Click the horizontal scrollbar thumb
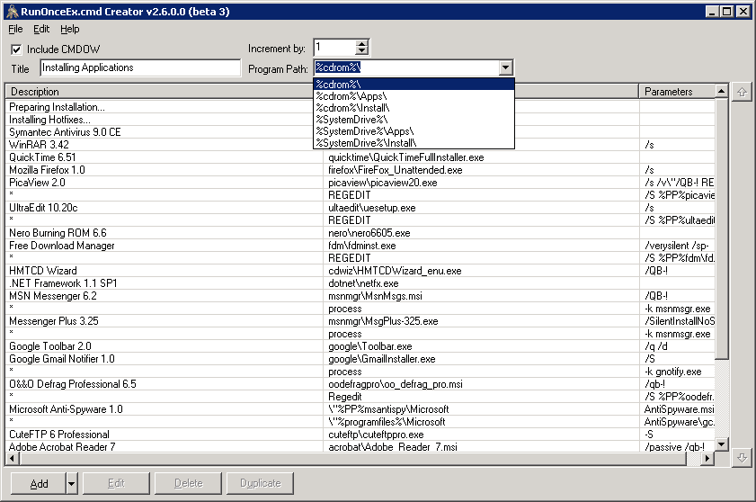Screen dimensions: 756x502 [x=352, y=458]
